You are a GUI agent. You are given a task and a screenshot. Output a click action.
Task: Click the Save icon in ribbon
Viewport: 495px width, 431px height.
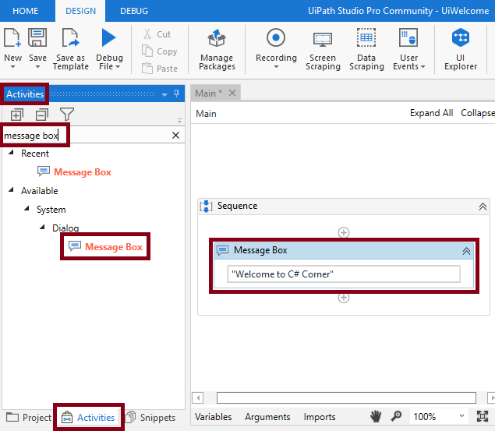(37, 37)
